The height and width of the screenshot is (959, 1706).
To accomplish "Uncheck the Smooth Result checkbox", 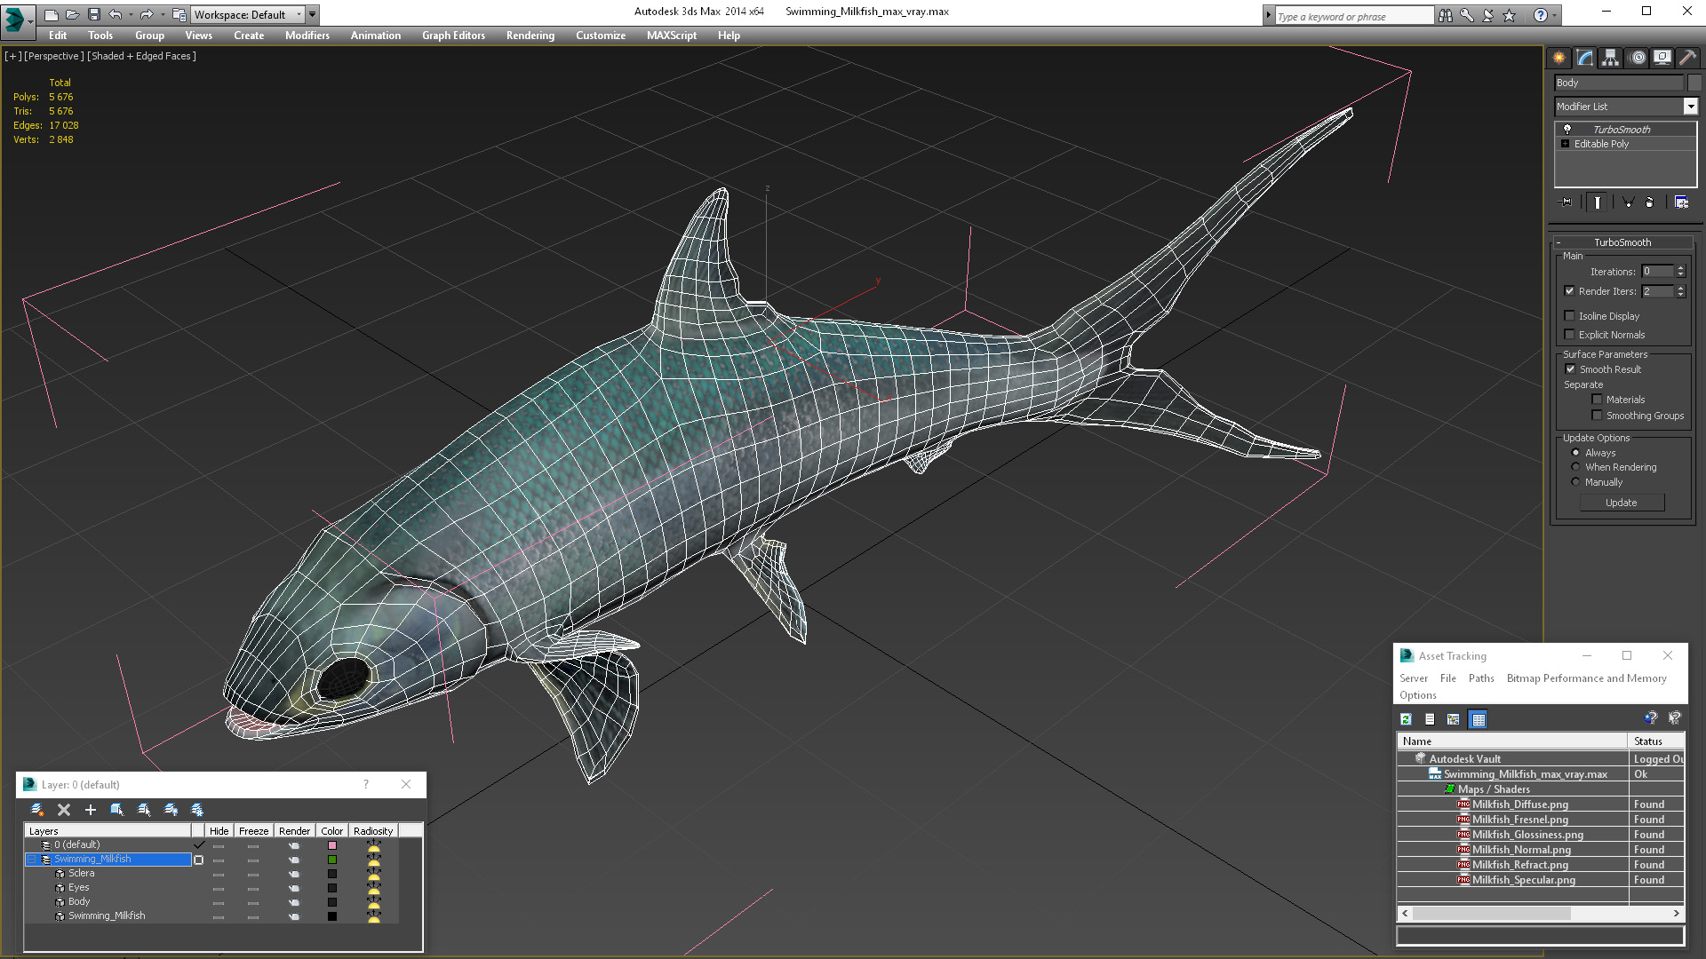I will tap(1570, 369).
